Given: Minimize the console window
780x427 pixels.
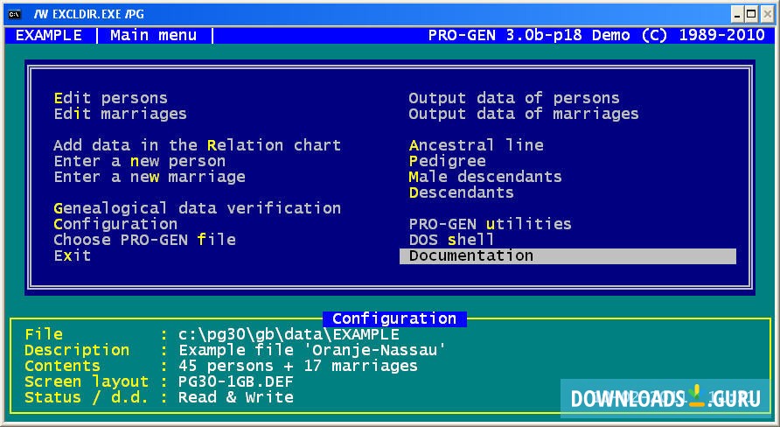Looking at the screenshot, I should point(738,14).
